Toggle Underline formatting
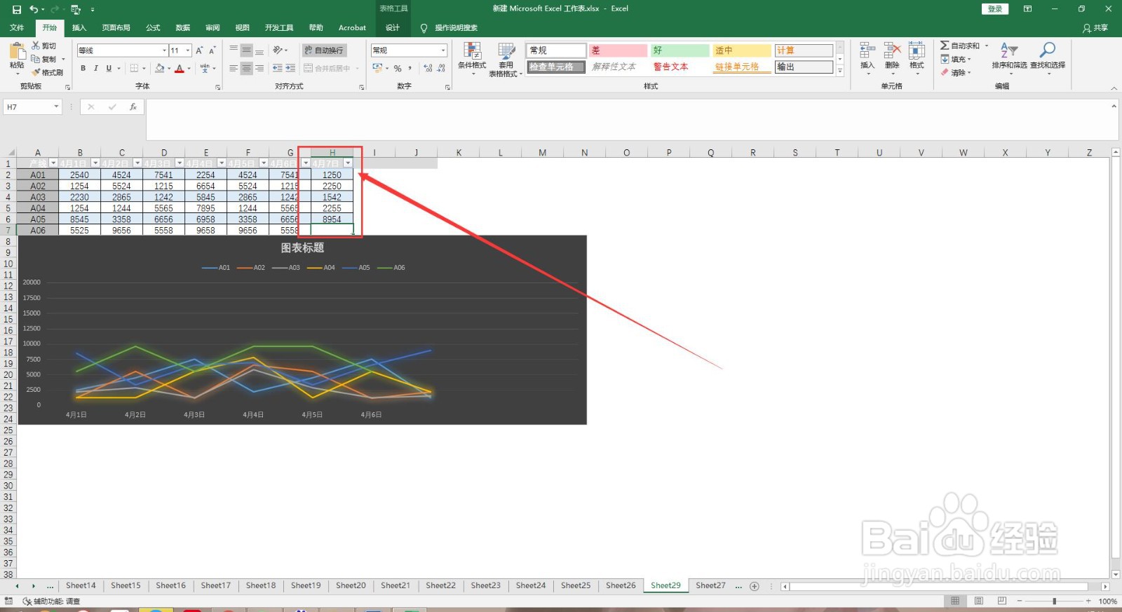This screenshot has height=612, width=1122. pos(109,68)
